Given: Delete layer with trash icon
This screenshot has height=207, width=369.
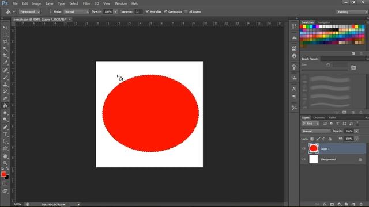Looking at the screenshot, I should tap(361, 205).
